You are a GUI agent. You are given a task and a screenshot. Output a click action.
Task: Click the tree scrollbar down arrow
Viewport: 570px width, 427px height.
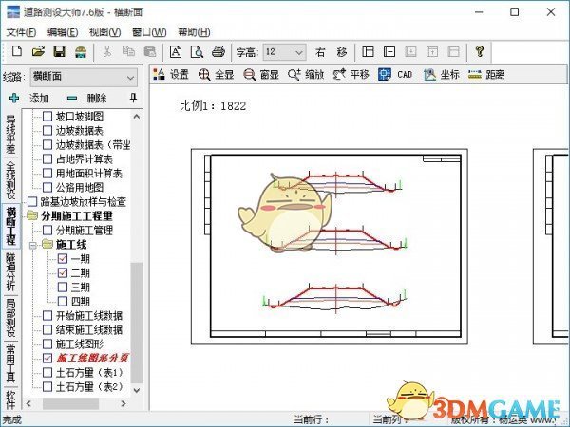click(x=136, y=390)
